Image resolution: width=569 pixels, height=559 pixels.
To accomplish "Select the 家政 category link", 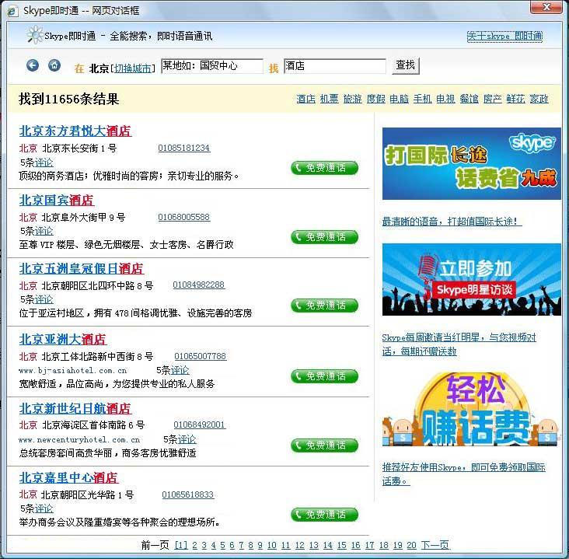I will (x=539, y=99).
